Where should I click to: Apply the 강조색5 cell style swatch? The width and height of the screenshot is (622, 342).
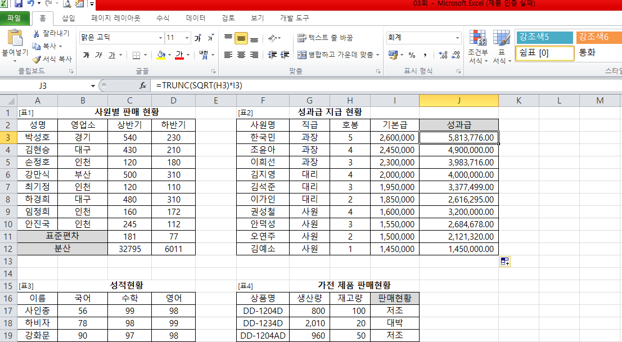[544, 37]
